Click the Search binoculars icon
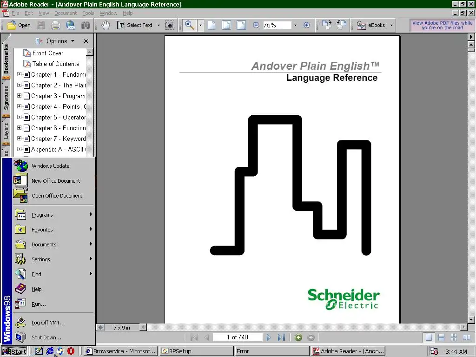 click(86, 25)
